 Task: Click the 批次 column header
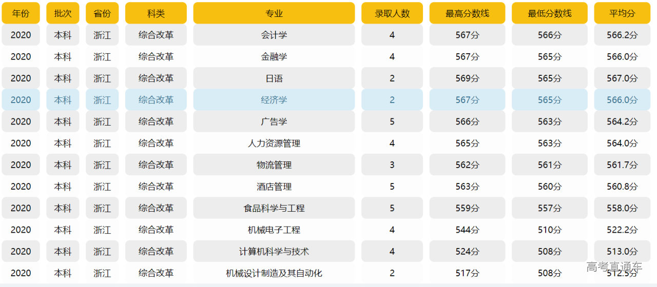[x=63, y=13]
